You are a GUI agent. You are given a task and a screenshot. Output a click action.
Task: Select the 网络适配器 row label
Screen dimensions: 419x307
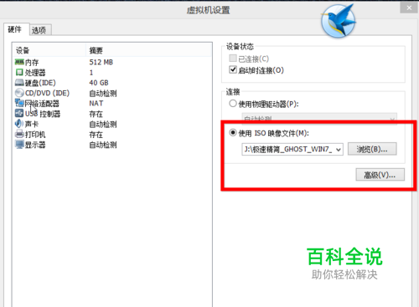[42, 104]
